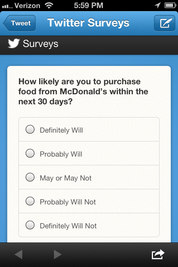Compose a new tweet
178x267 pixels.
point(164,23)
